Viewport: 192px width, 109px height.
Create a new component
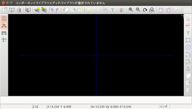37,10
